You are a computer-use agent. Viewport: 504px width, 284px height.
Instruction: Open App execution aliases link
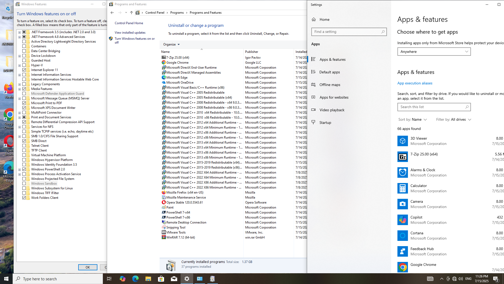click(x=415, y=83)
